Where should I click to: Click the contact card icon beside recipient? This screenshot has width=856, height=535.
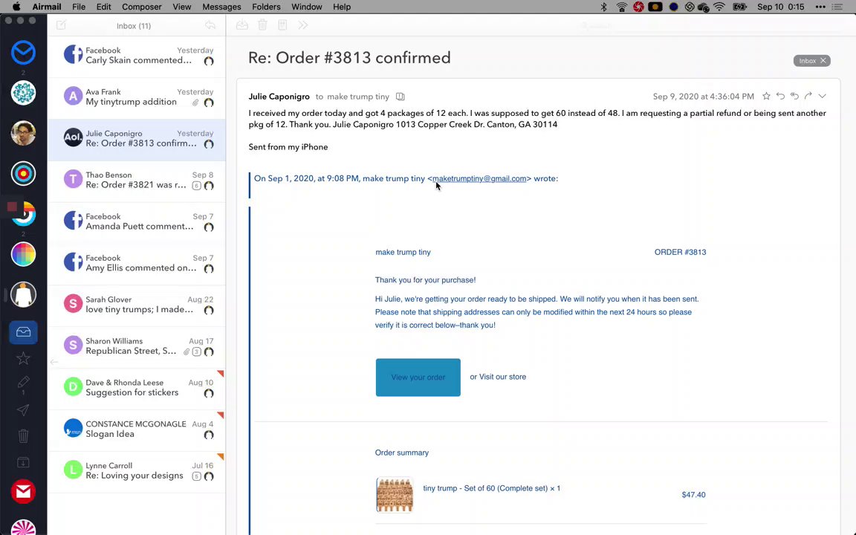click(x=401, y=97)
